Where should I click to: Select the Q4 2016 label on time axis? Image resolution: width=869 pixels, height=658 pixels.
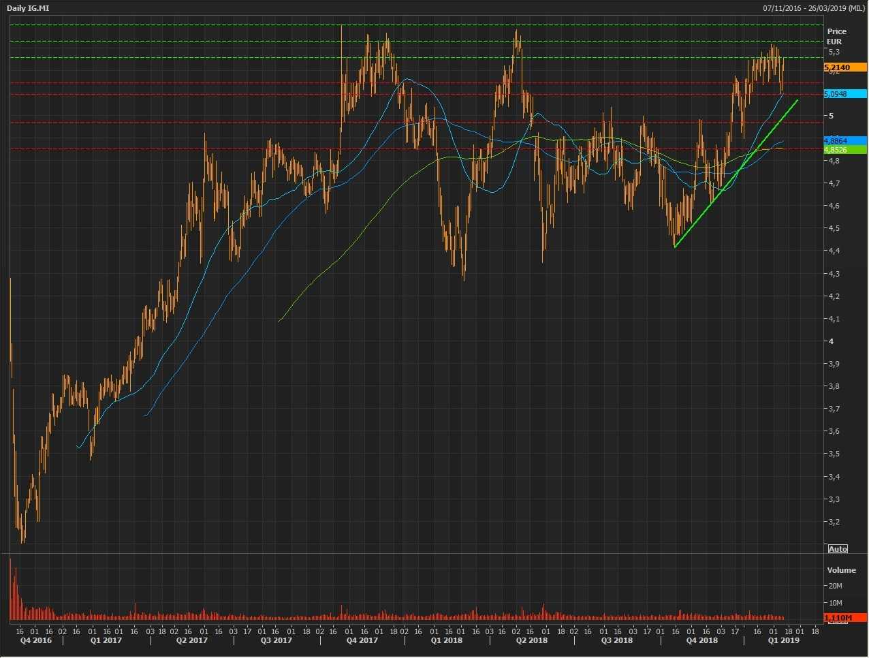tap(35, 640)
